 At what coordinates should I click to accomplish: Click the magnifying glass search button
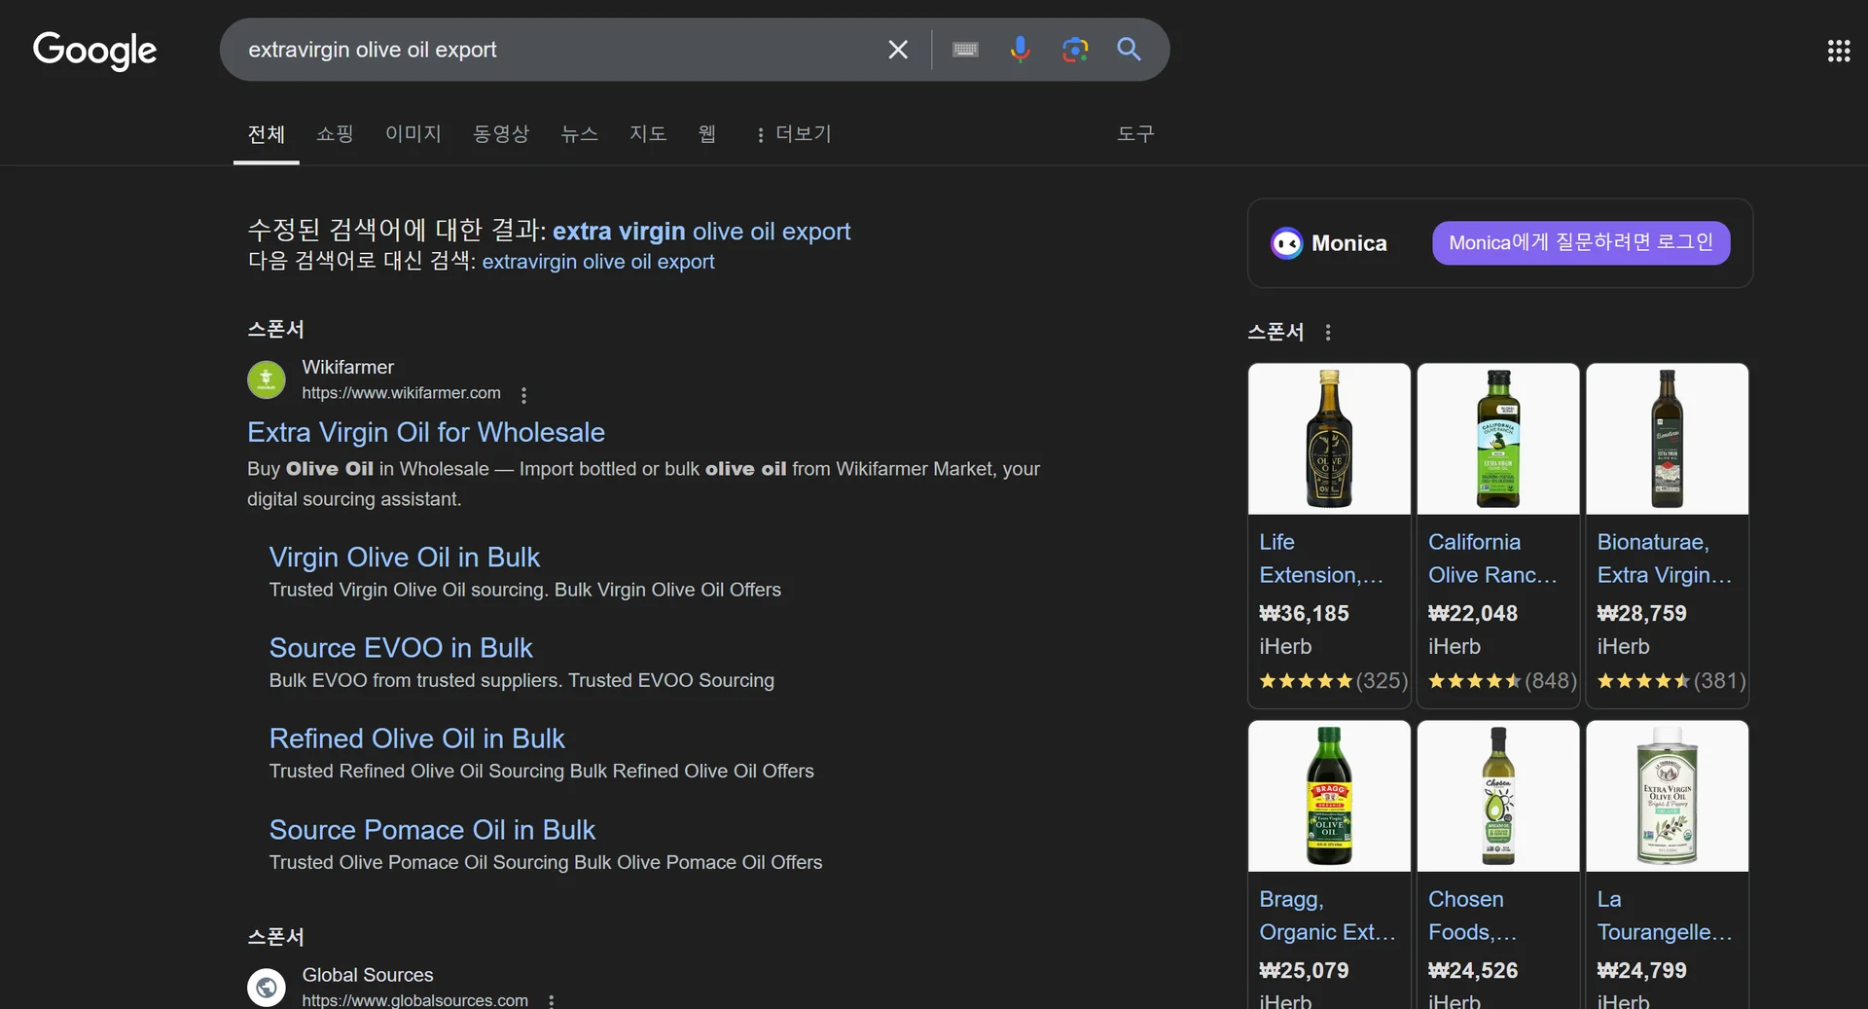pos(1129,50)
